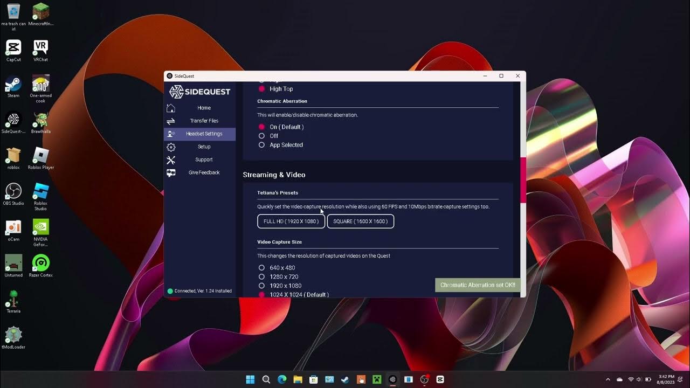The width and height of the screenshot is (690, 388).
Task: Open the clock and date 3:42 PM
Action: pyautogui.click(x=666, y=379)
